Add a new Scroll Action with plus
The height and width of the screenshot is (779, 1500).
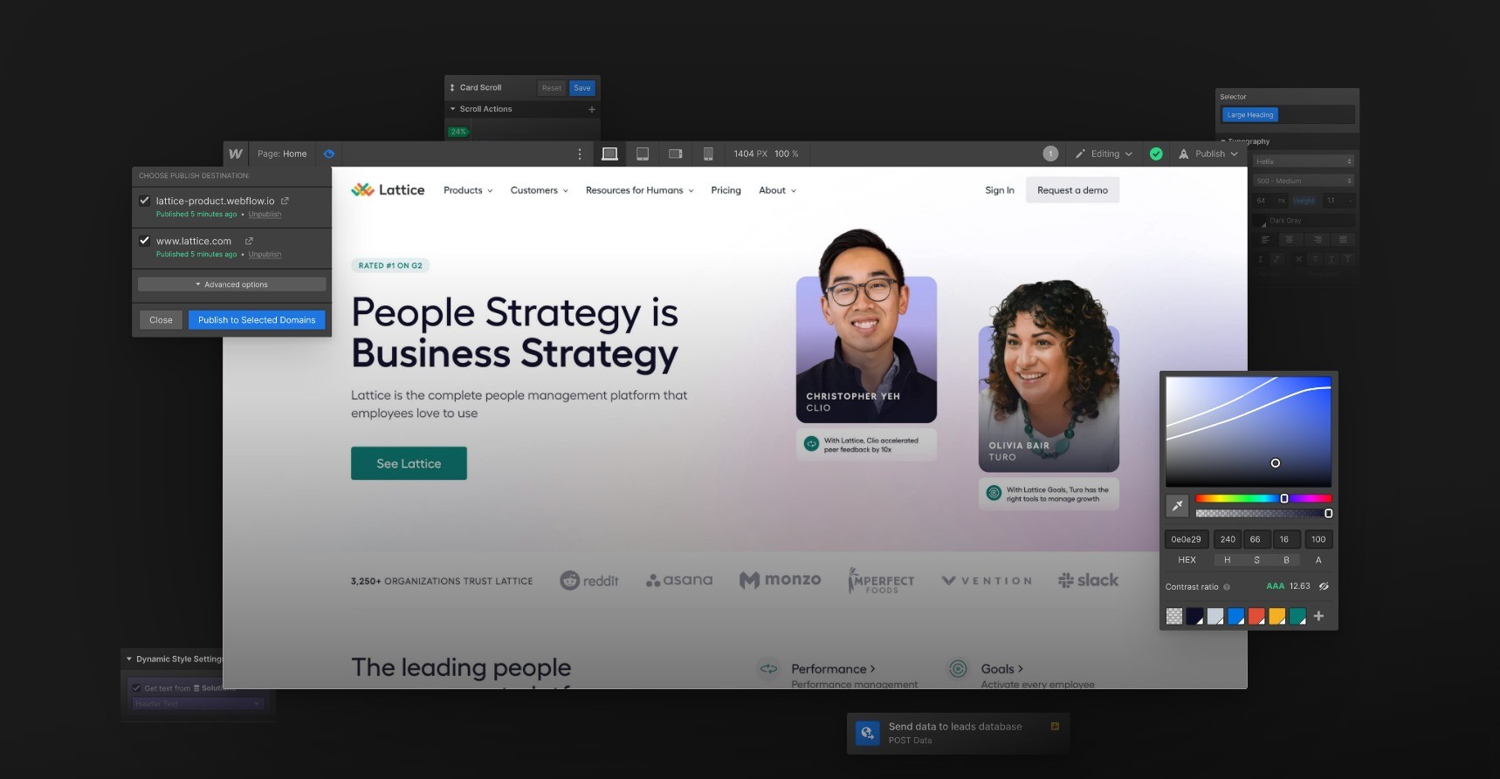point(592,109)
